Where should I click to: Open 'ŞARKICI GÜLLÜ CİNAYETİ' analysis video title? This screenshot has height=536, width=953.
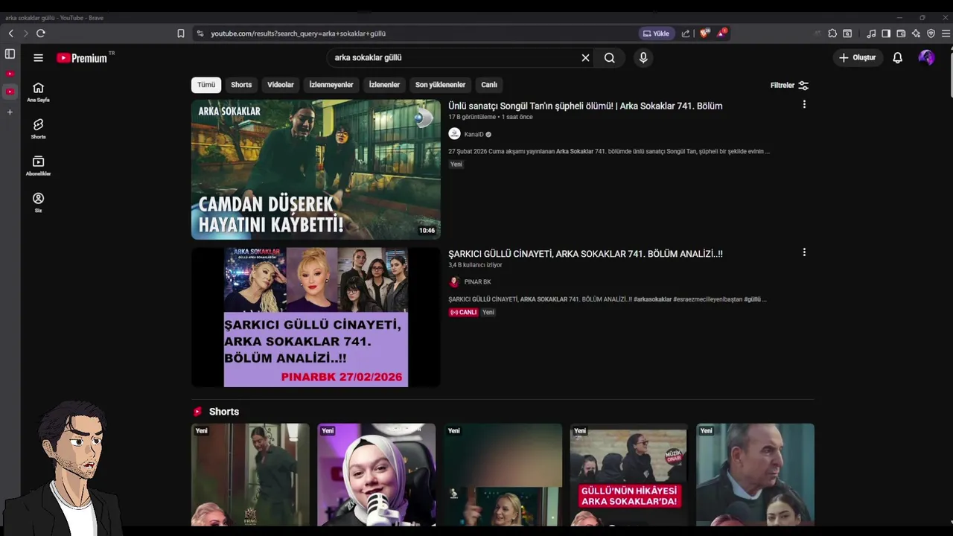tap(585, 254)
